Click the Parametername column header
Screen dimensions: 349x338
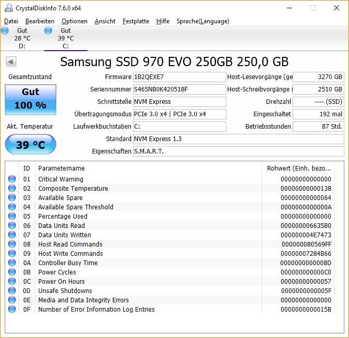(148, 168)
